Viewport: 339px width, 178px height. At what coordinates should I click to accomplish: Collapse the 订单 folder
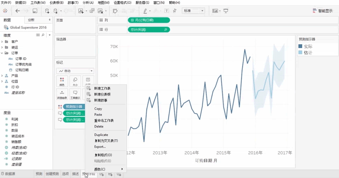[2, 53]
